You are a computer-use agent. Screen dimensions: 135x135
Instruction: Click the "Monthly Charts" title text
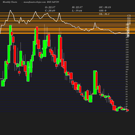coord(10,2)
